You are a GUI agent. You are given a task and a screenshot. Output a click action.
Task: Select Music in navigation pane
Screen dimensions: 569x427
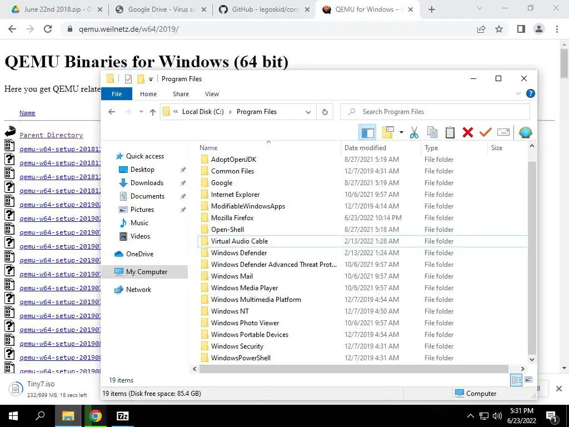point(139,223)
